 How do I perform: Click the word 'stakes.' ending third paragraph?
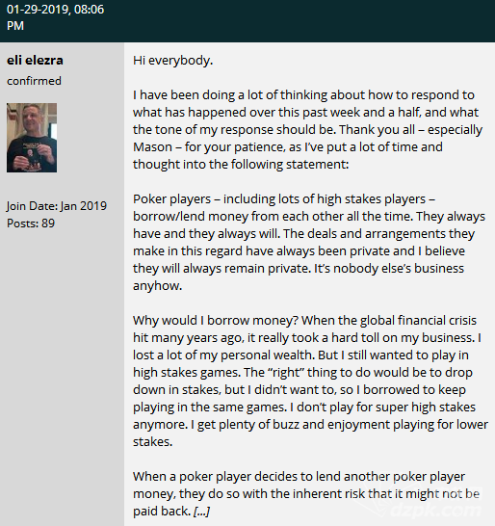tap(152, 442)
